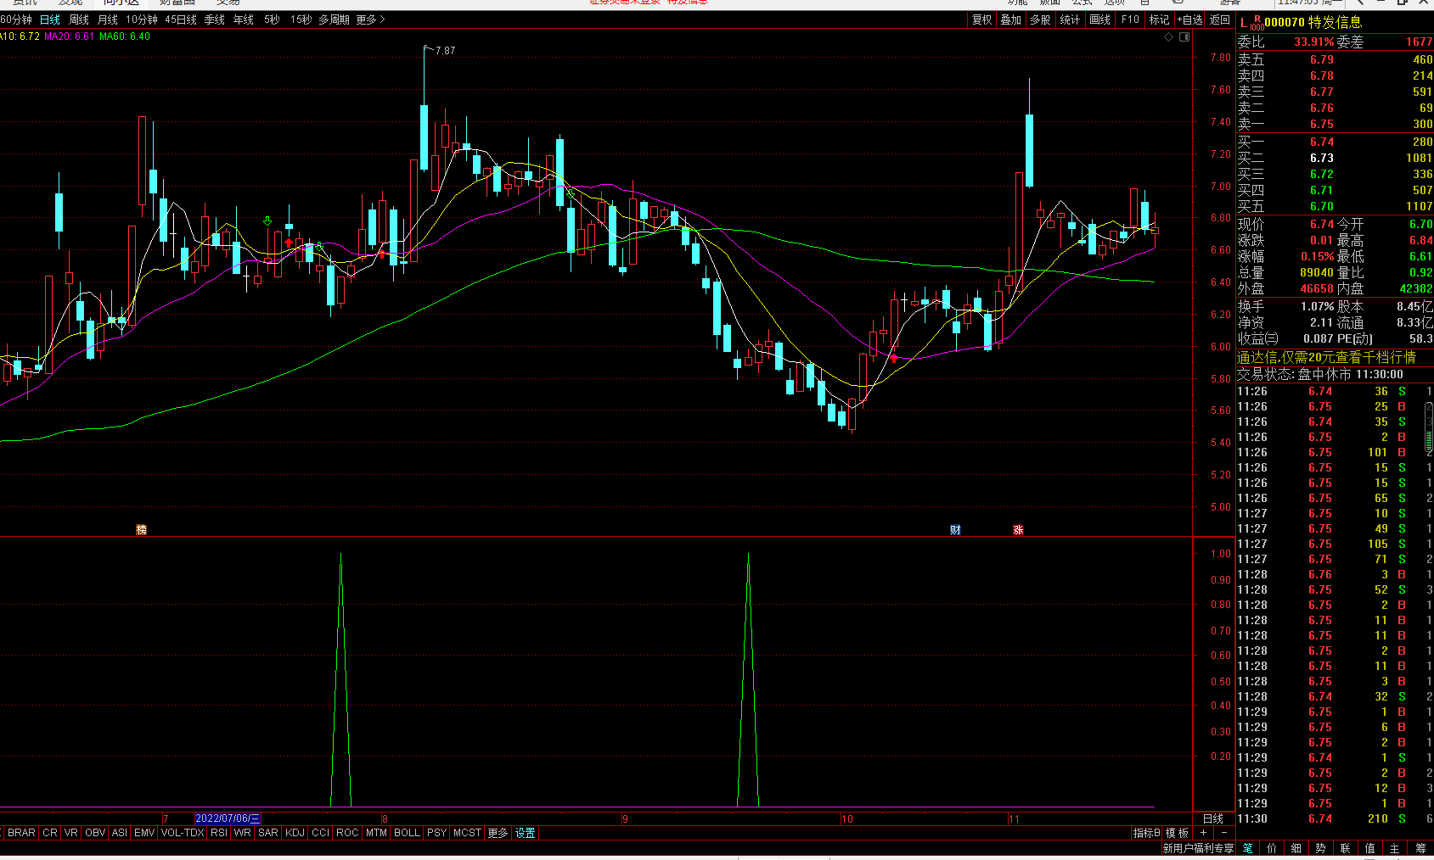This screenshot has height=860, width=1434.
Task: Click the 指标B indicator button
Action: [x=1146, y=833]
